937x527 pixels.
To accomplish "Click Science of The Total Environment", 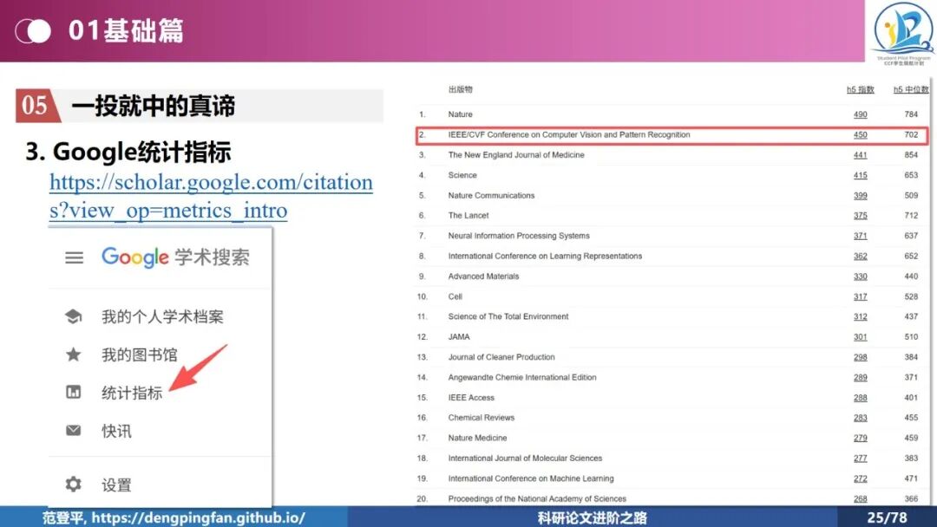I will pyautogui.click(x=508, y=316).
